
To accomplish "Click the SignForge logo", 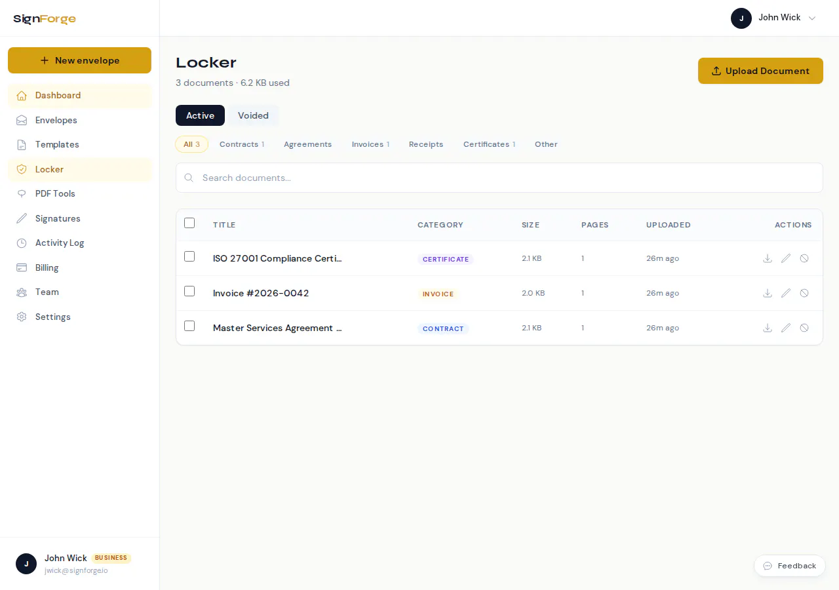I will tap(45, 19).
